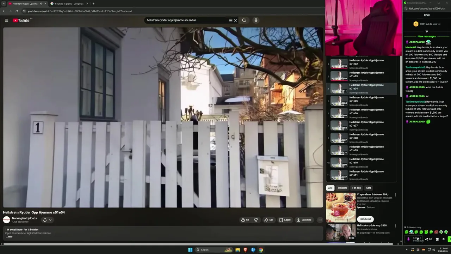Select the Alle filter chip

[x=330, y=188]
